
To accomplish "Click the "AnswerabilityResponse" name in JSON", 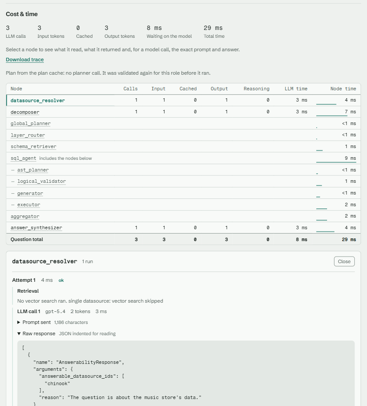I will pyautogui.click(x=89, y=362).
